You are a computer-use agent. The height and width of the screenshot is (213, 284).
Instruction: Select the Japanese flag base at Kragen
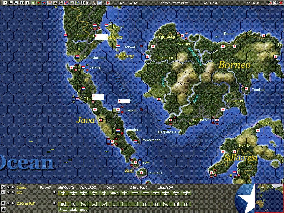[118, 109]
